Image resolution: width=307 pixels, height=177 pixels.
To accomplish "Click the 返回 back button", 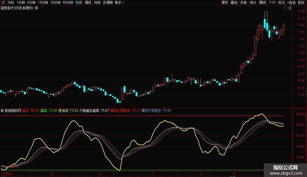I will (x=301, y=2).
